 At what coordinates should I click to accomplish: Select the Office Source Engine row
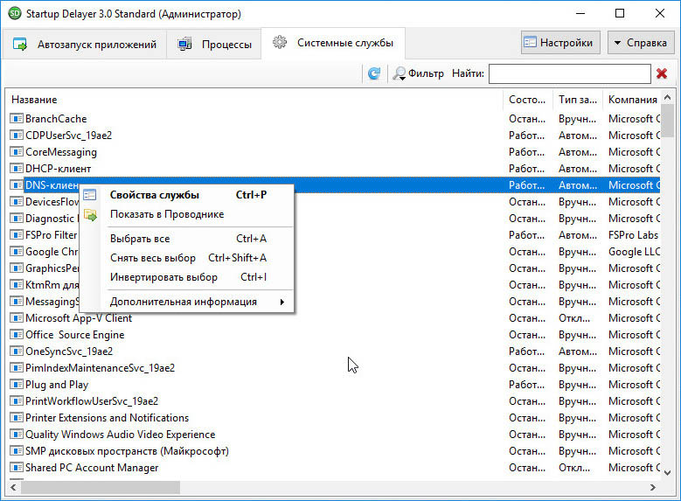coord(334,335)
